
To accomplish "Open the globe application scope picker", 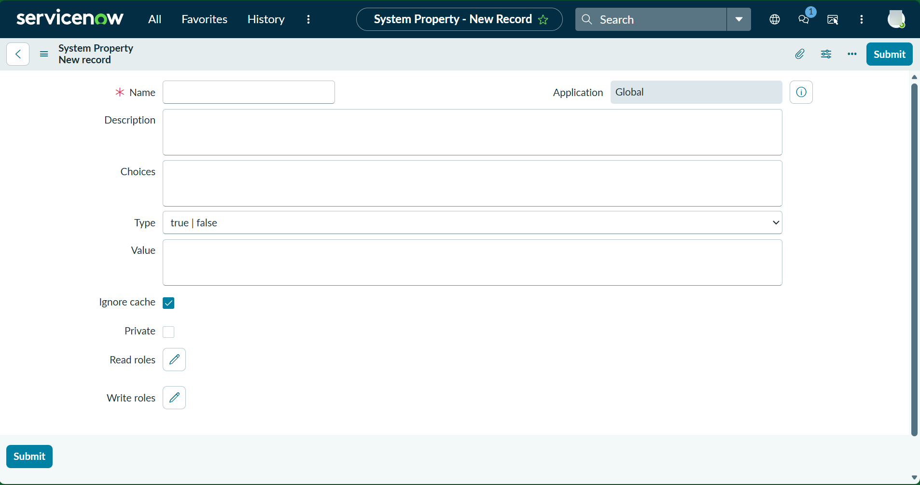I will point(775,19).
